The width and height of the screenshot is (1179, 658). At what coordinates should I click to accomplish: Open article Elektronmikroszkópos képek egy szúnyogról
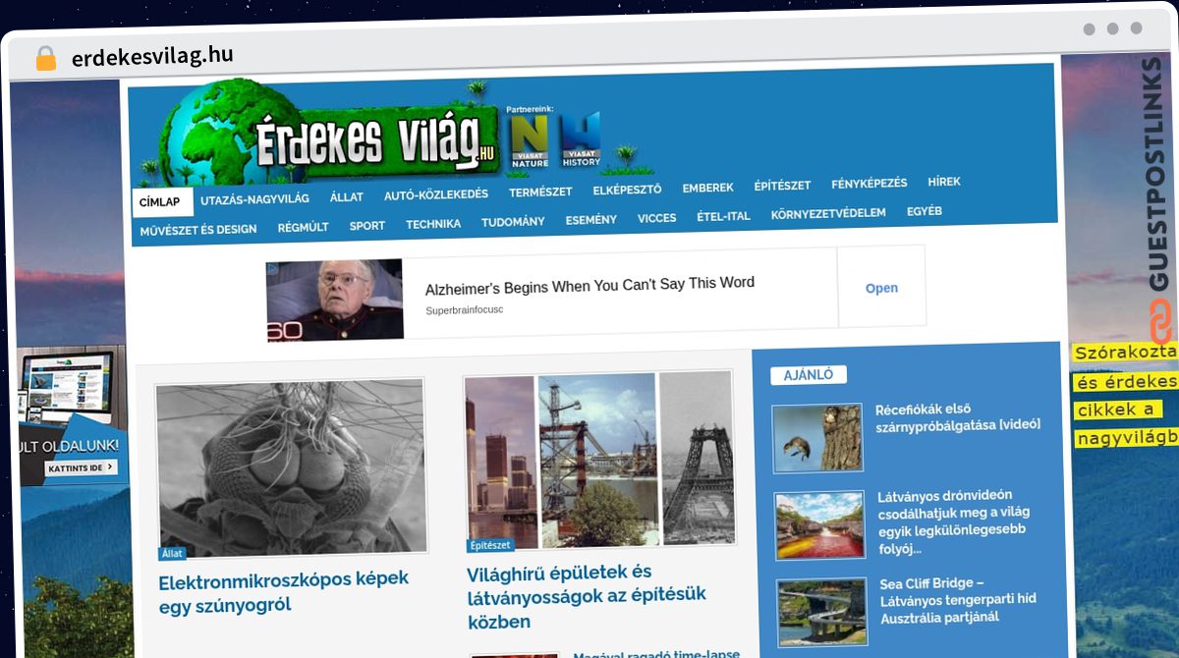(283, 592)
